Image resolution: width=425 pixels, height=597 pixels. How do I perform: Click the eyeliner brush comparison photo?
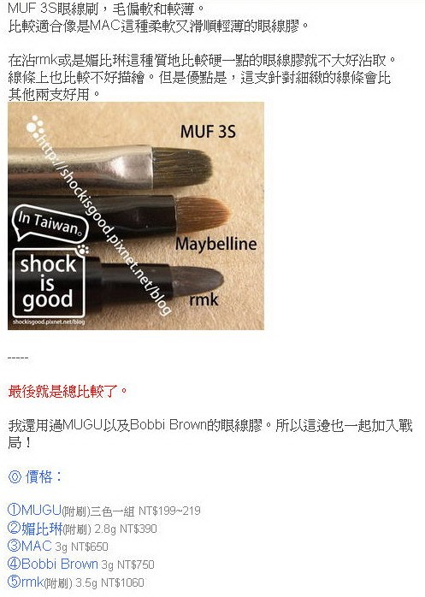[x=136, y=216]
